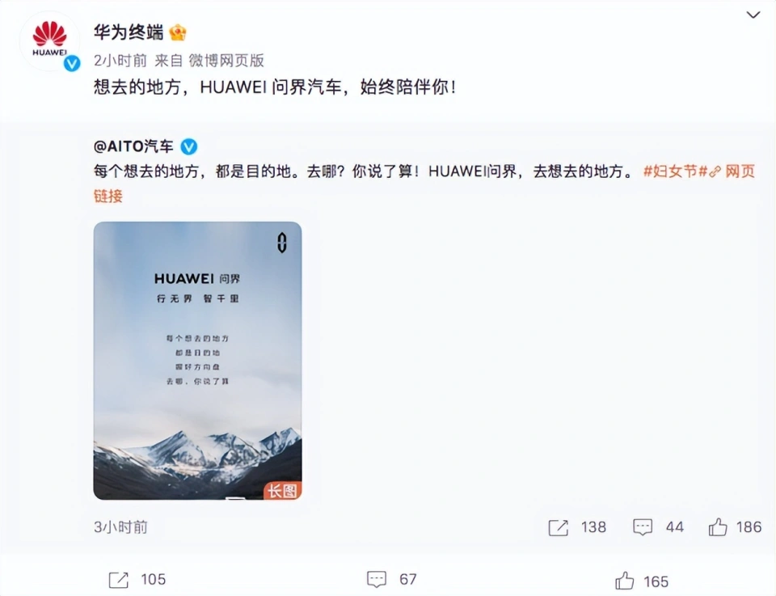Expand the post options chevron at top right
This screenshot has height=596, width=776.
point(753,15)
